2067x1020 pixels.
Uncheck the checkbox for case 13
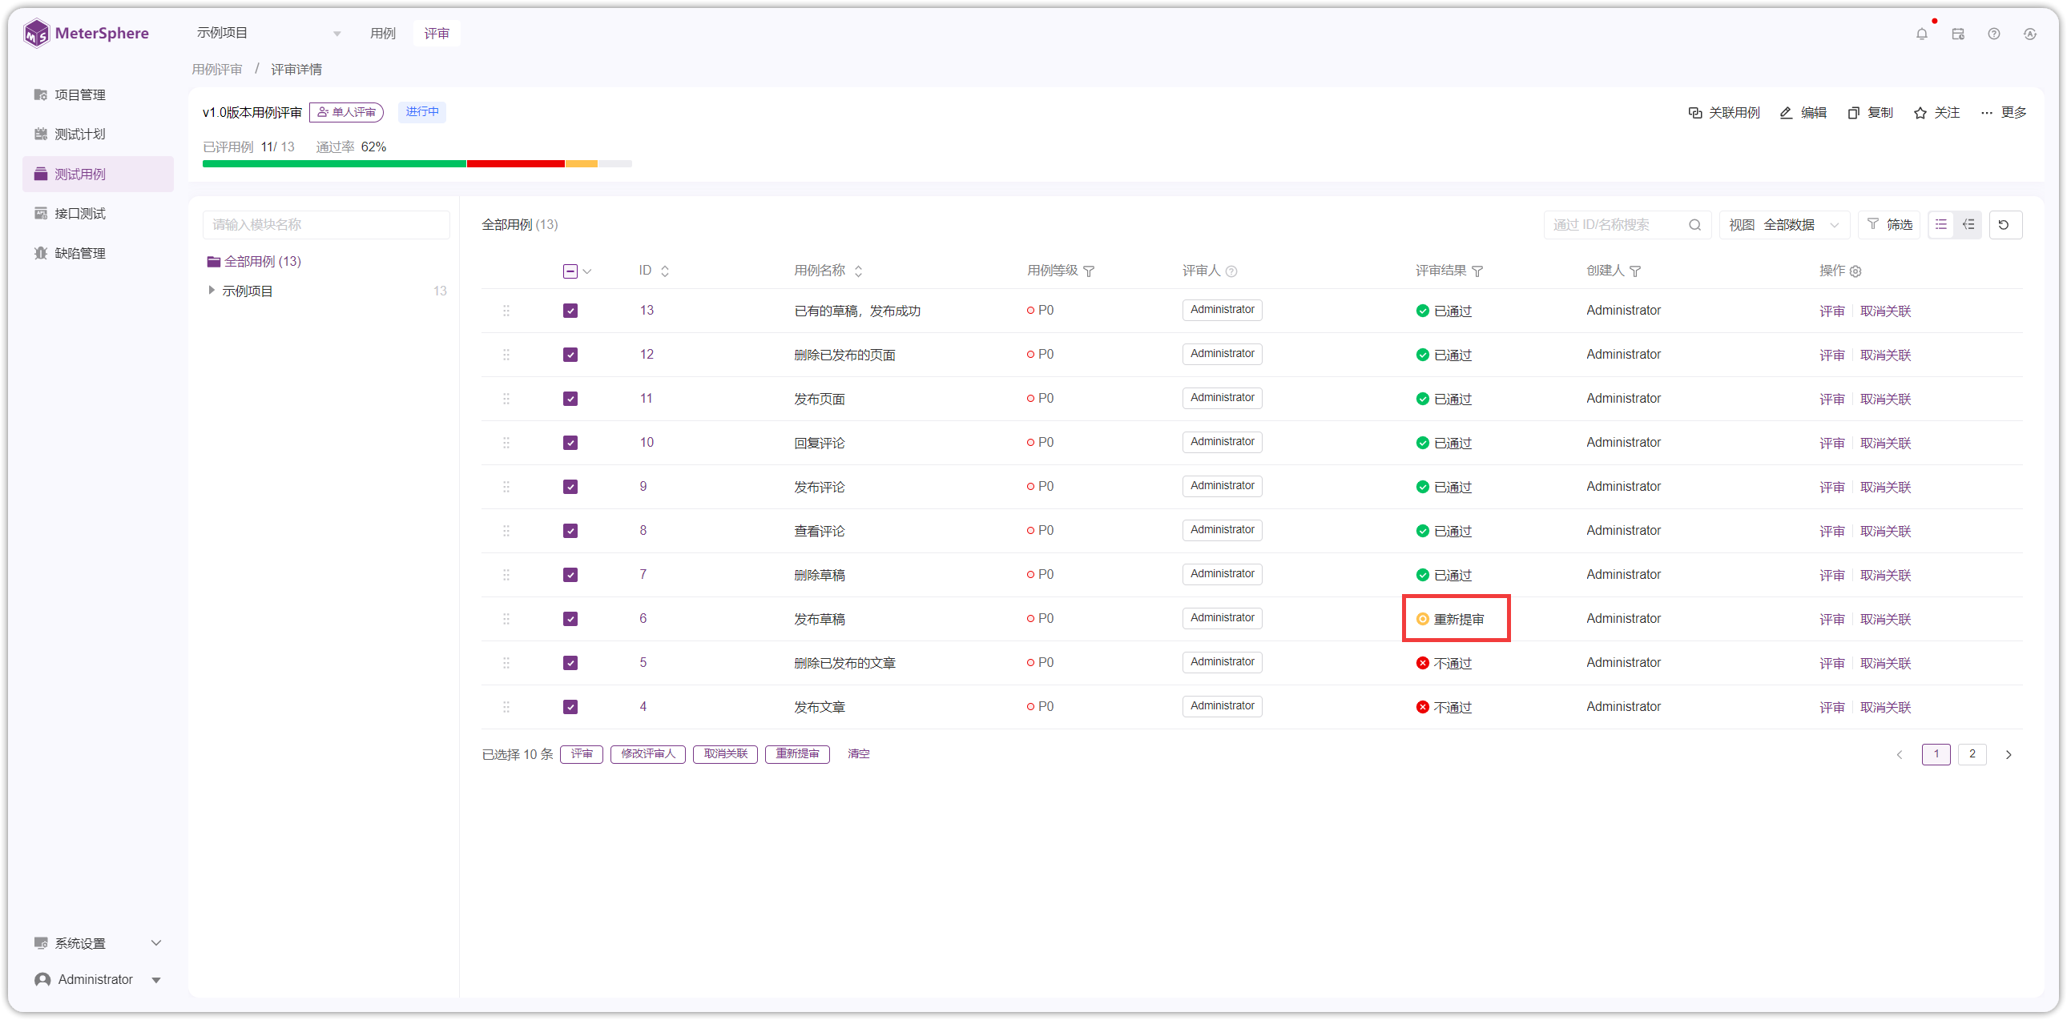tap(570, 311)
